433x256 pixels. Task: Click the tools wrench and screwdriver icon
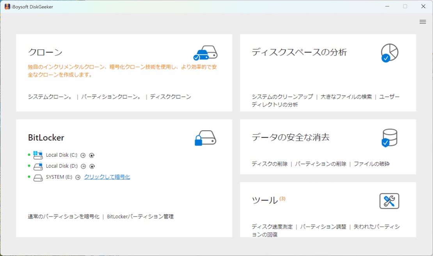(x=389, y=201)
